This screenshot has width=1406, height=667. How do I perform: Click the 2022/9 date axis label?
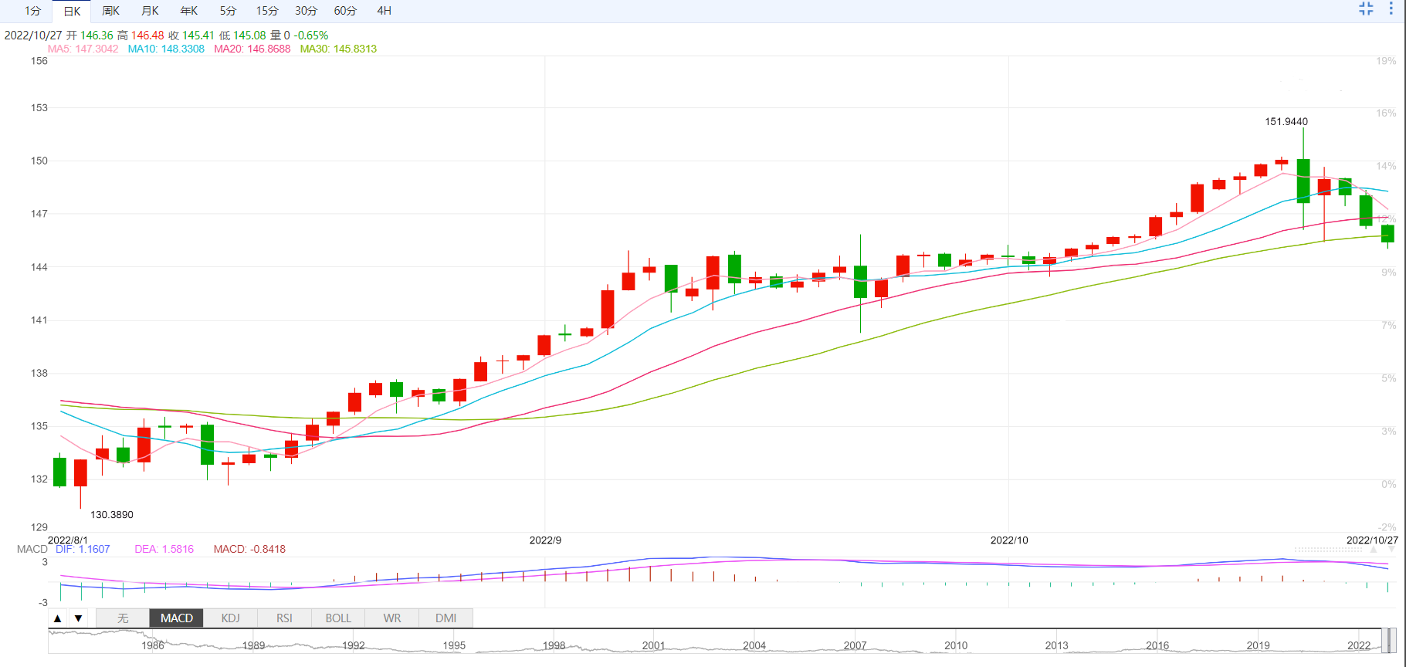pos(545,540)
